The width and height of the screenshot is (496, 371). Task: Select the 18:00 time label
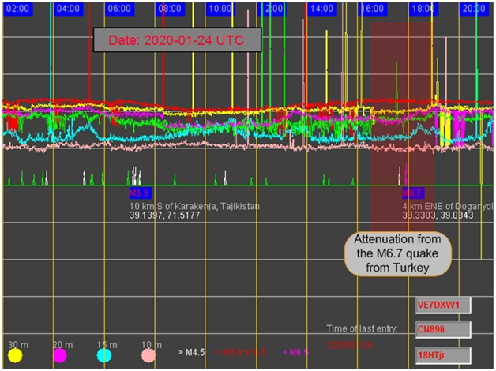(423, 8)
